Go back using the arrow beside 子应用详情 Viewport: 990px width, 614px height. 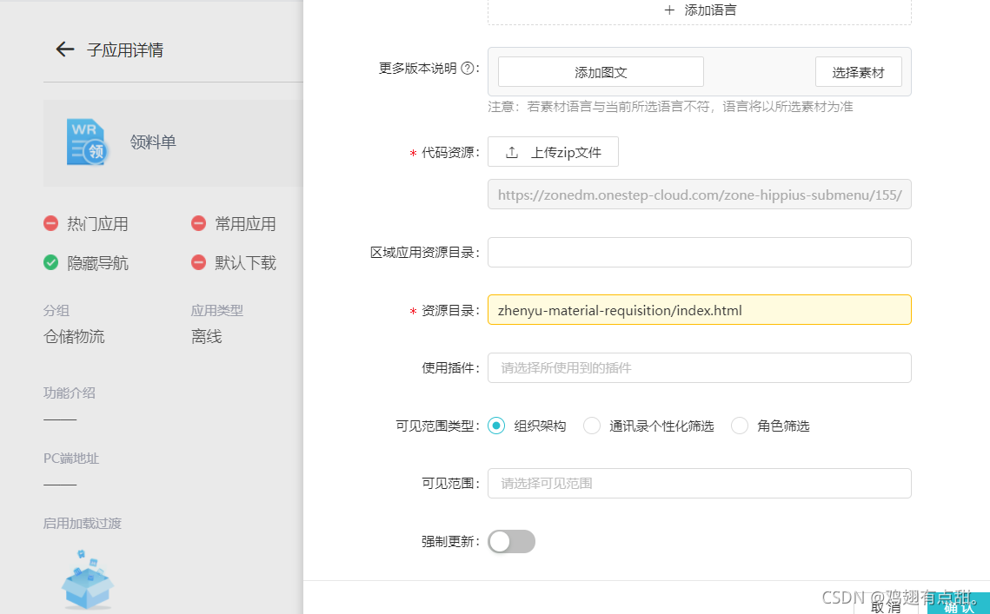pyautogui.click(x=65, y=50)
